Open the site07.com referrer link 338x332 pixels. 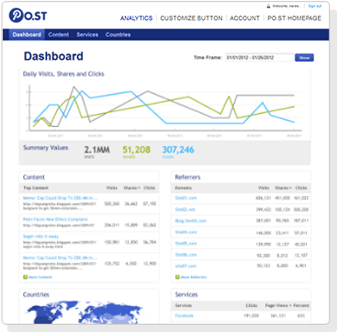coord(186,266)
